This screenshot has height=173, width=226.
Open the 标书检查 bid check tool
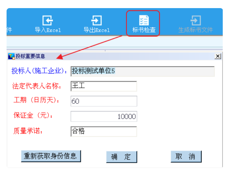144,23
